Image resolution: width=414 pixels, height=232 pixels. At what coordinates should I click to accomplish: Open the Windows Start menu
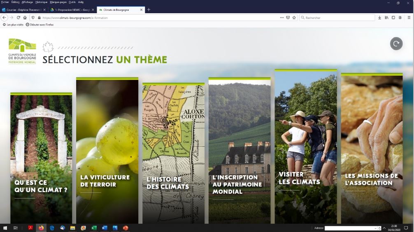point(5,228)
